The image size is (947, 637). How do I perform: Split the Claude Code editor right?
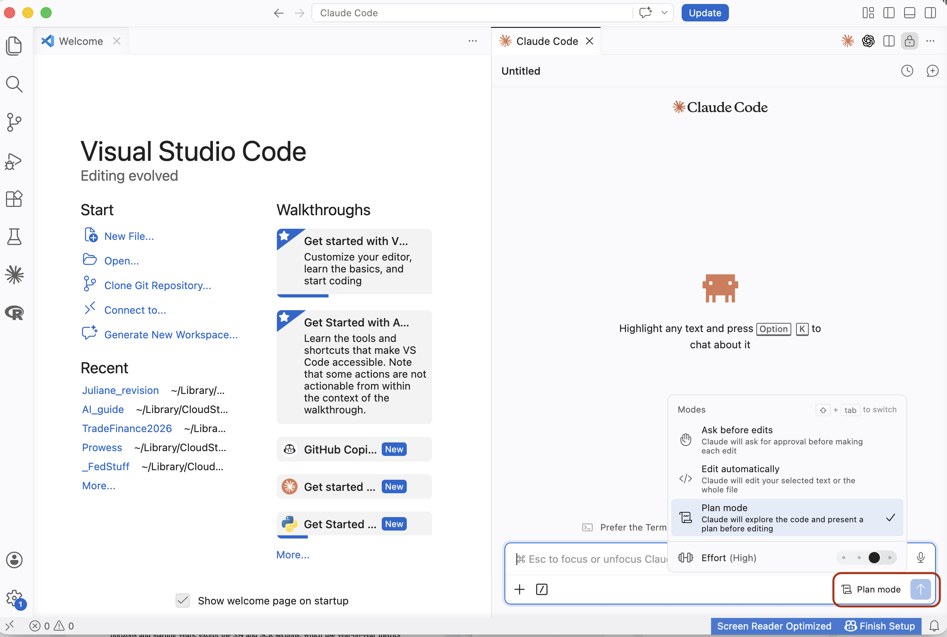889,41
